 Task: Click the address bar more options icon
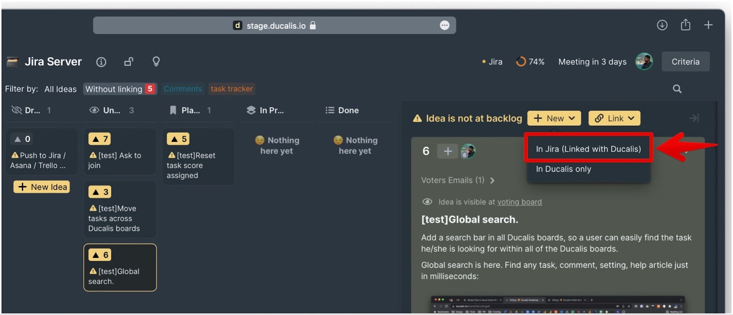tap(444, 26)
